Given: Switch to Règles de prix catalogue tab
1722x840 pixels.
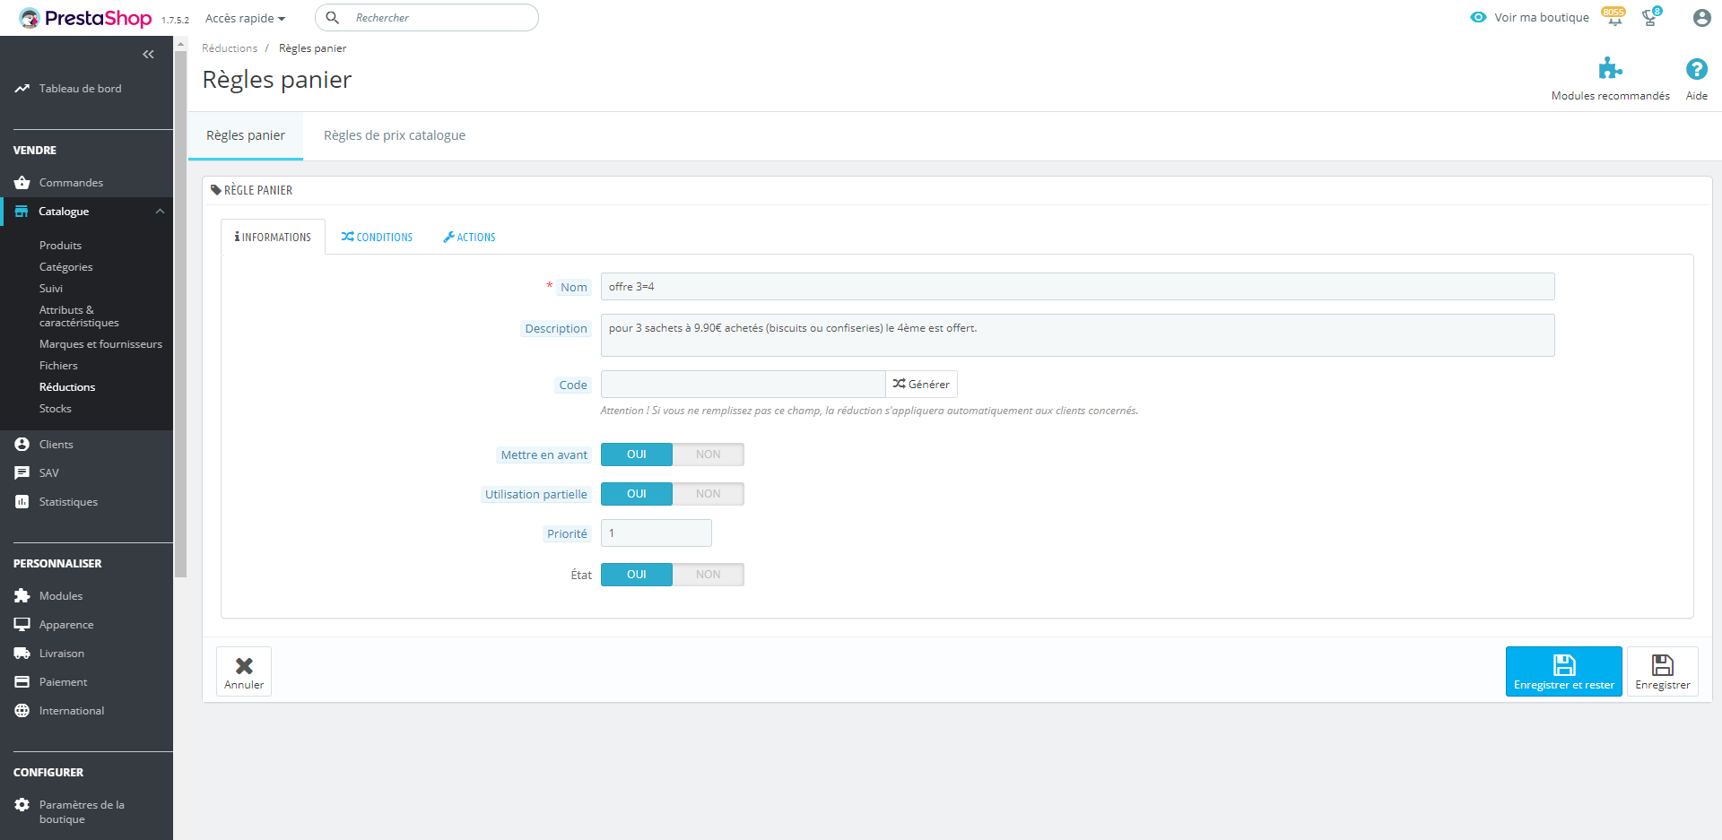Looking at the screenshot, I should 395,135.
